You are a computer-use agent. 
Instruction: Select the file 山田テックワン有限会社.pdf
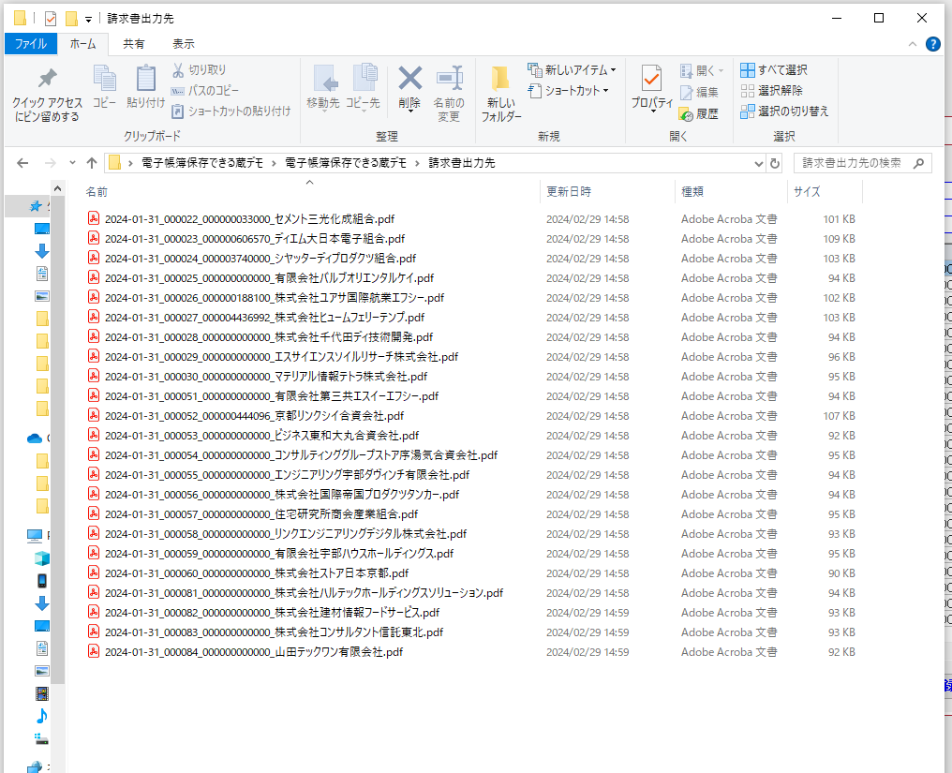click(253, 652)
